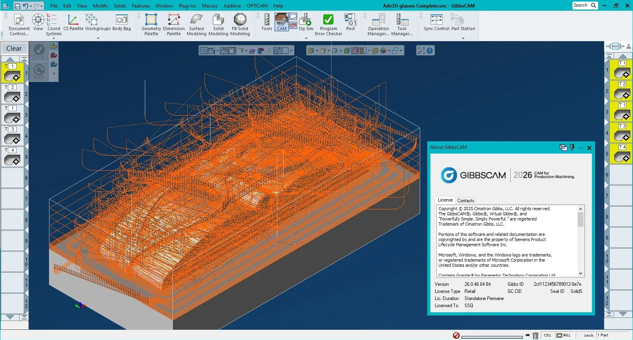Open Workgroups dropdown arrow
This screenshot has height=340, width=633.
tap(98, 38)
